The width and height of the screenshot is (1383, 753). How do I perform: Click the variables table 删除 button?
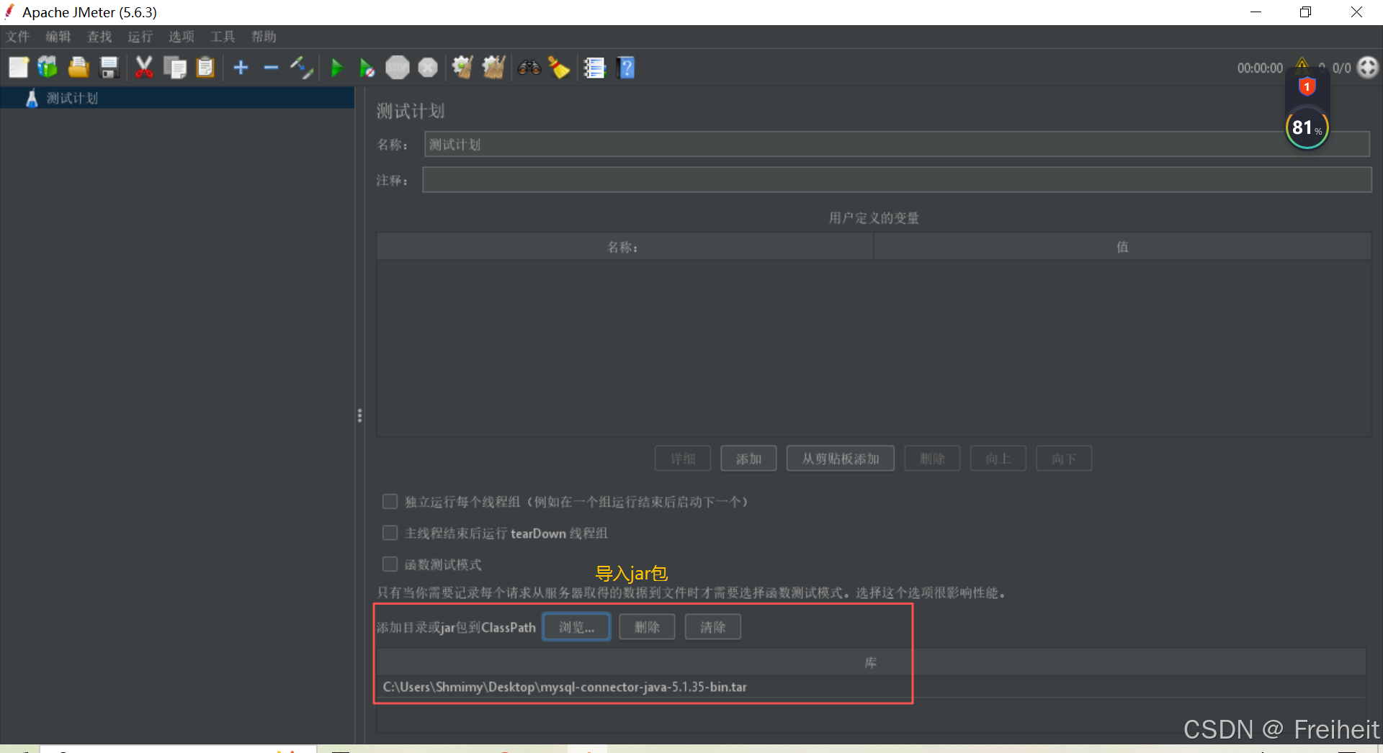coord(932,459)
